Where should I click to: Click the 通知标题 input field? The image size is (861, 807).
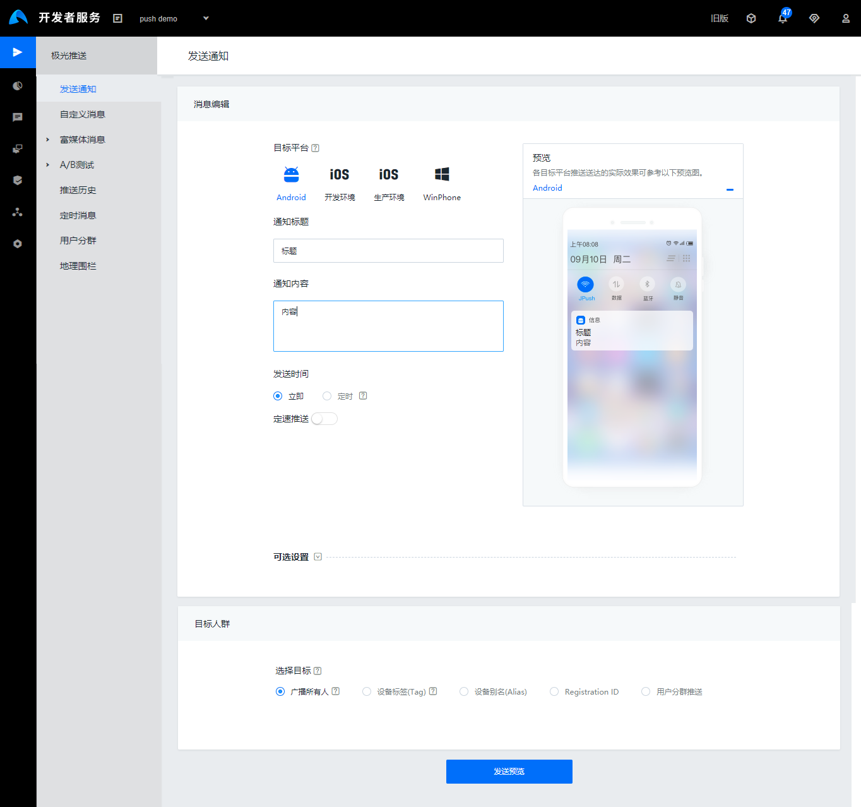[x=388, y=251]
